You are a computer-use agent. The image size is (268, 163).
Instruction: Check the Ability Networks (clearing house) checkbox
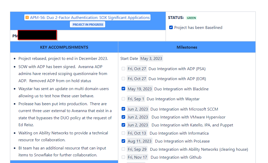click(x=123, y=149)
